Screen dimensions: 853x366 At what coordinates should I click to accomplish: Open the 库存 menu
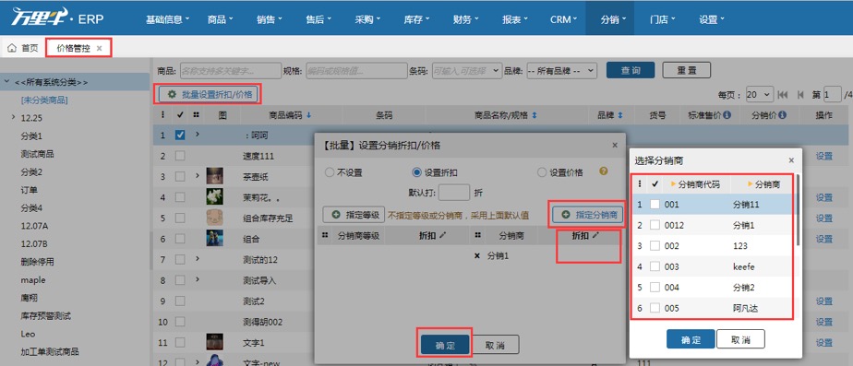416,19
